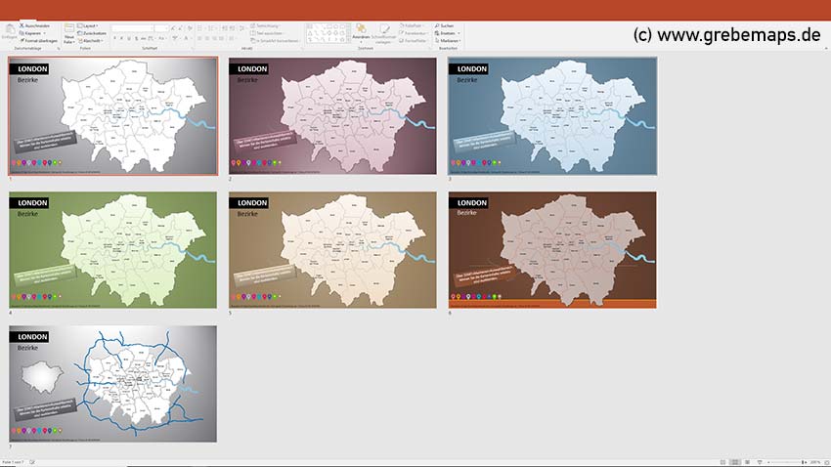Click Suchen (find) in the ribbon
831x467 pixels.
tap(444, 25)
